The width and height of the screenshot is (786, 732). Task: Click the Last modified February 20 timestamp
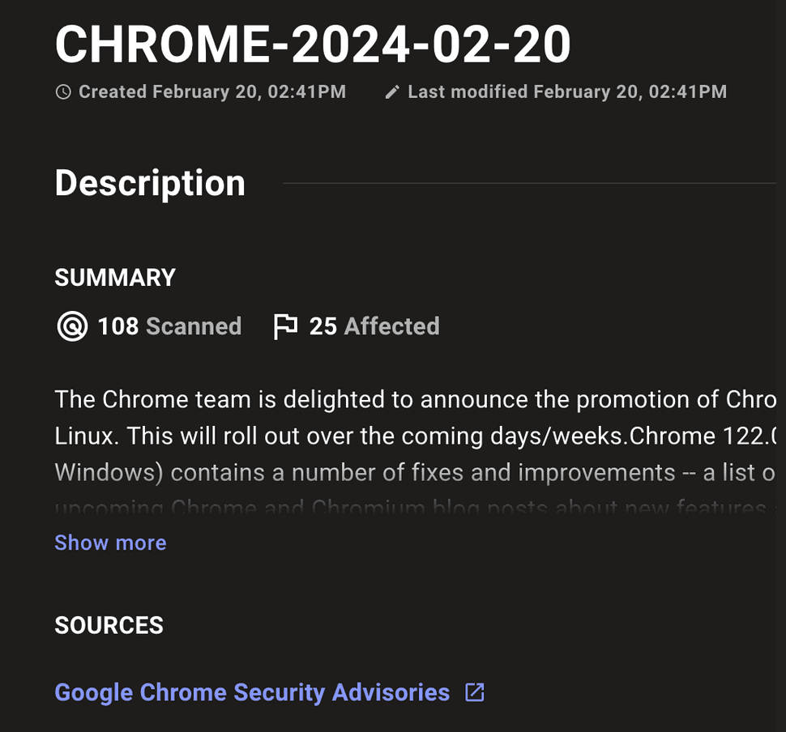(x=567, y=92)
